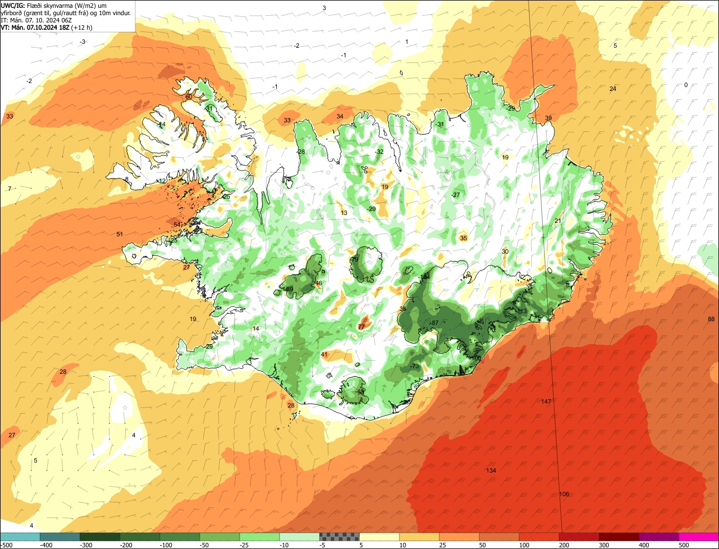Click the value '3' at the top edge
Image resolution: width=719 pixels, height=549 pixels.
click(324, 8)
